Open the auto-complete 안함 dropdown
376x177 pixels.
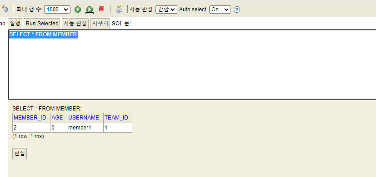coord(166,10)
